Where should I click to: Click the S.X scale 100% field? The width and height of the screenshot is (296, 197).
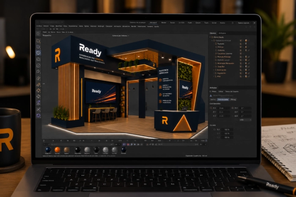pos(227,130)
